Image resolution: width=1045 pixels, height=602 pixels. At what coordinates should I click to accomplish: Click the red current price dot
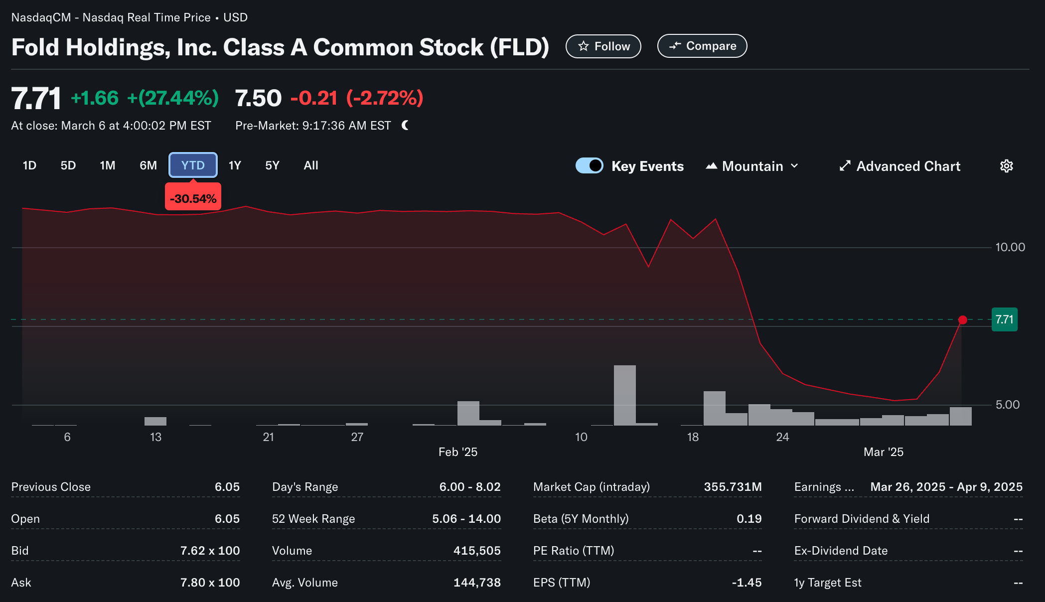[963, 320]
